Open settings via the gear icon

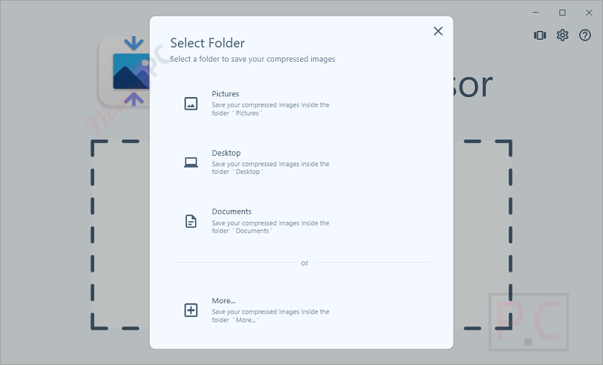[x=562, y=35]
